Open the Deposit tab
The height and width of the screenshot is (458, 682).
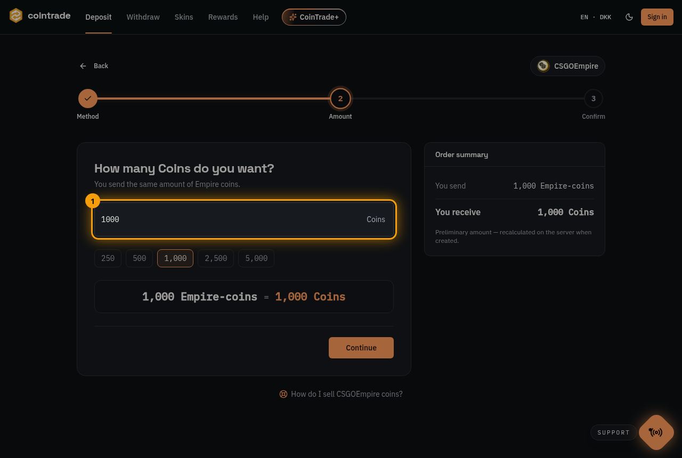pyautogui.click(x=99, y=17)
